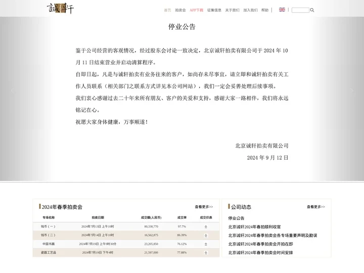The height and width of the screenshot is (273, 364).
Task: Open the 征集信息 menu item
Action: pyautogui.click(x=214, y=10)
